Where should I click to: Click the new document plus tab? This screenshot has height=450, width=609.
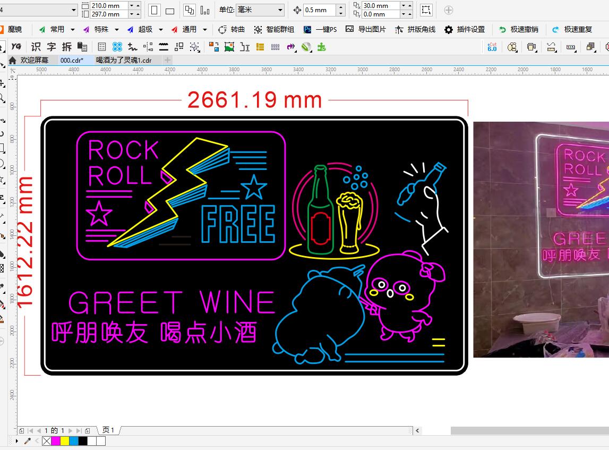click(x=167, y=60)
